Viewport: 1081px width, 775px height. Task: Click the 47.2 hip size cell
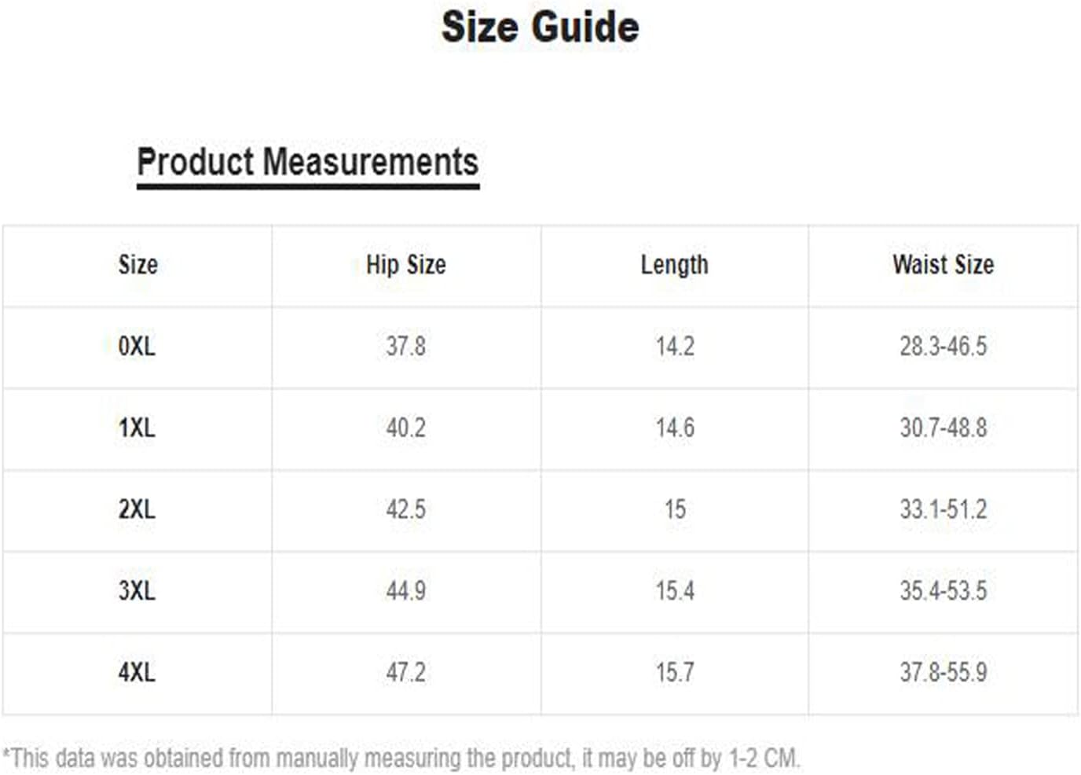(x=405, y=672)
